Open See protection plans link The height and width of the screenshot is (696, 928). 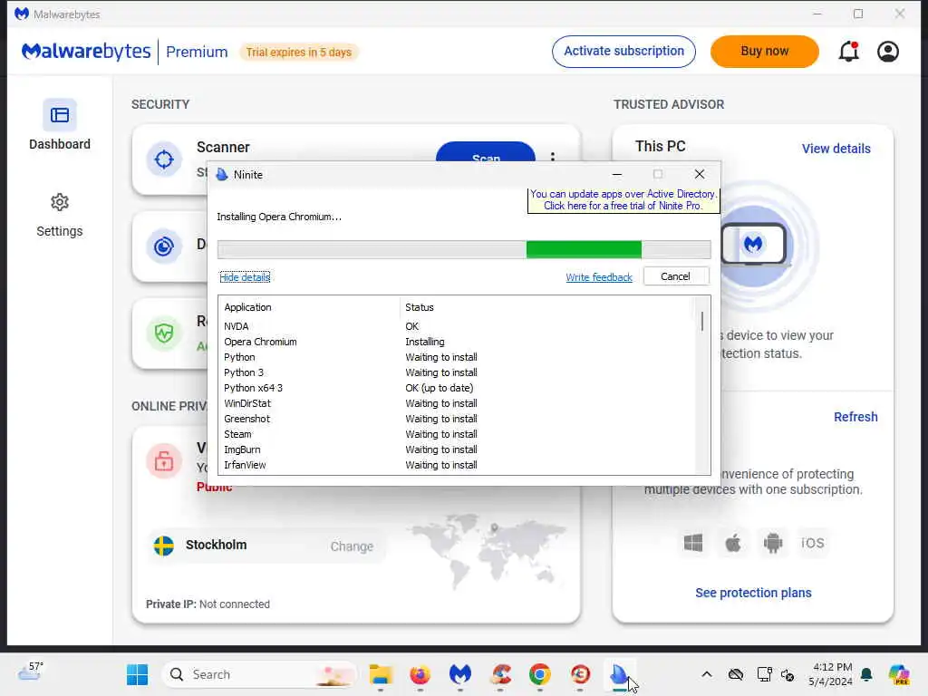tap(753, 593)
